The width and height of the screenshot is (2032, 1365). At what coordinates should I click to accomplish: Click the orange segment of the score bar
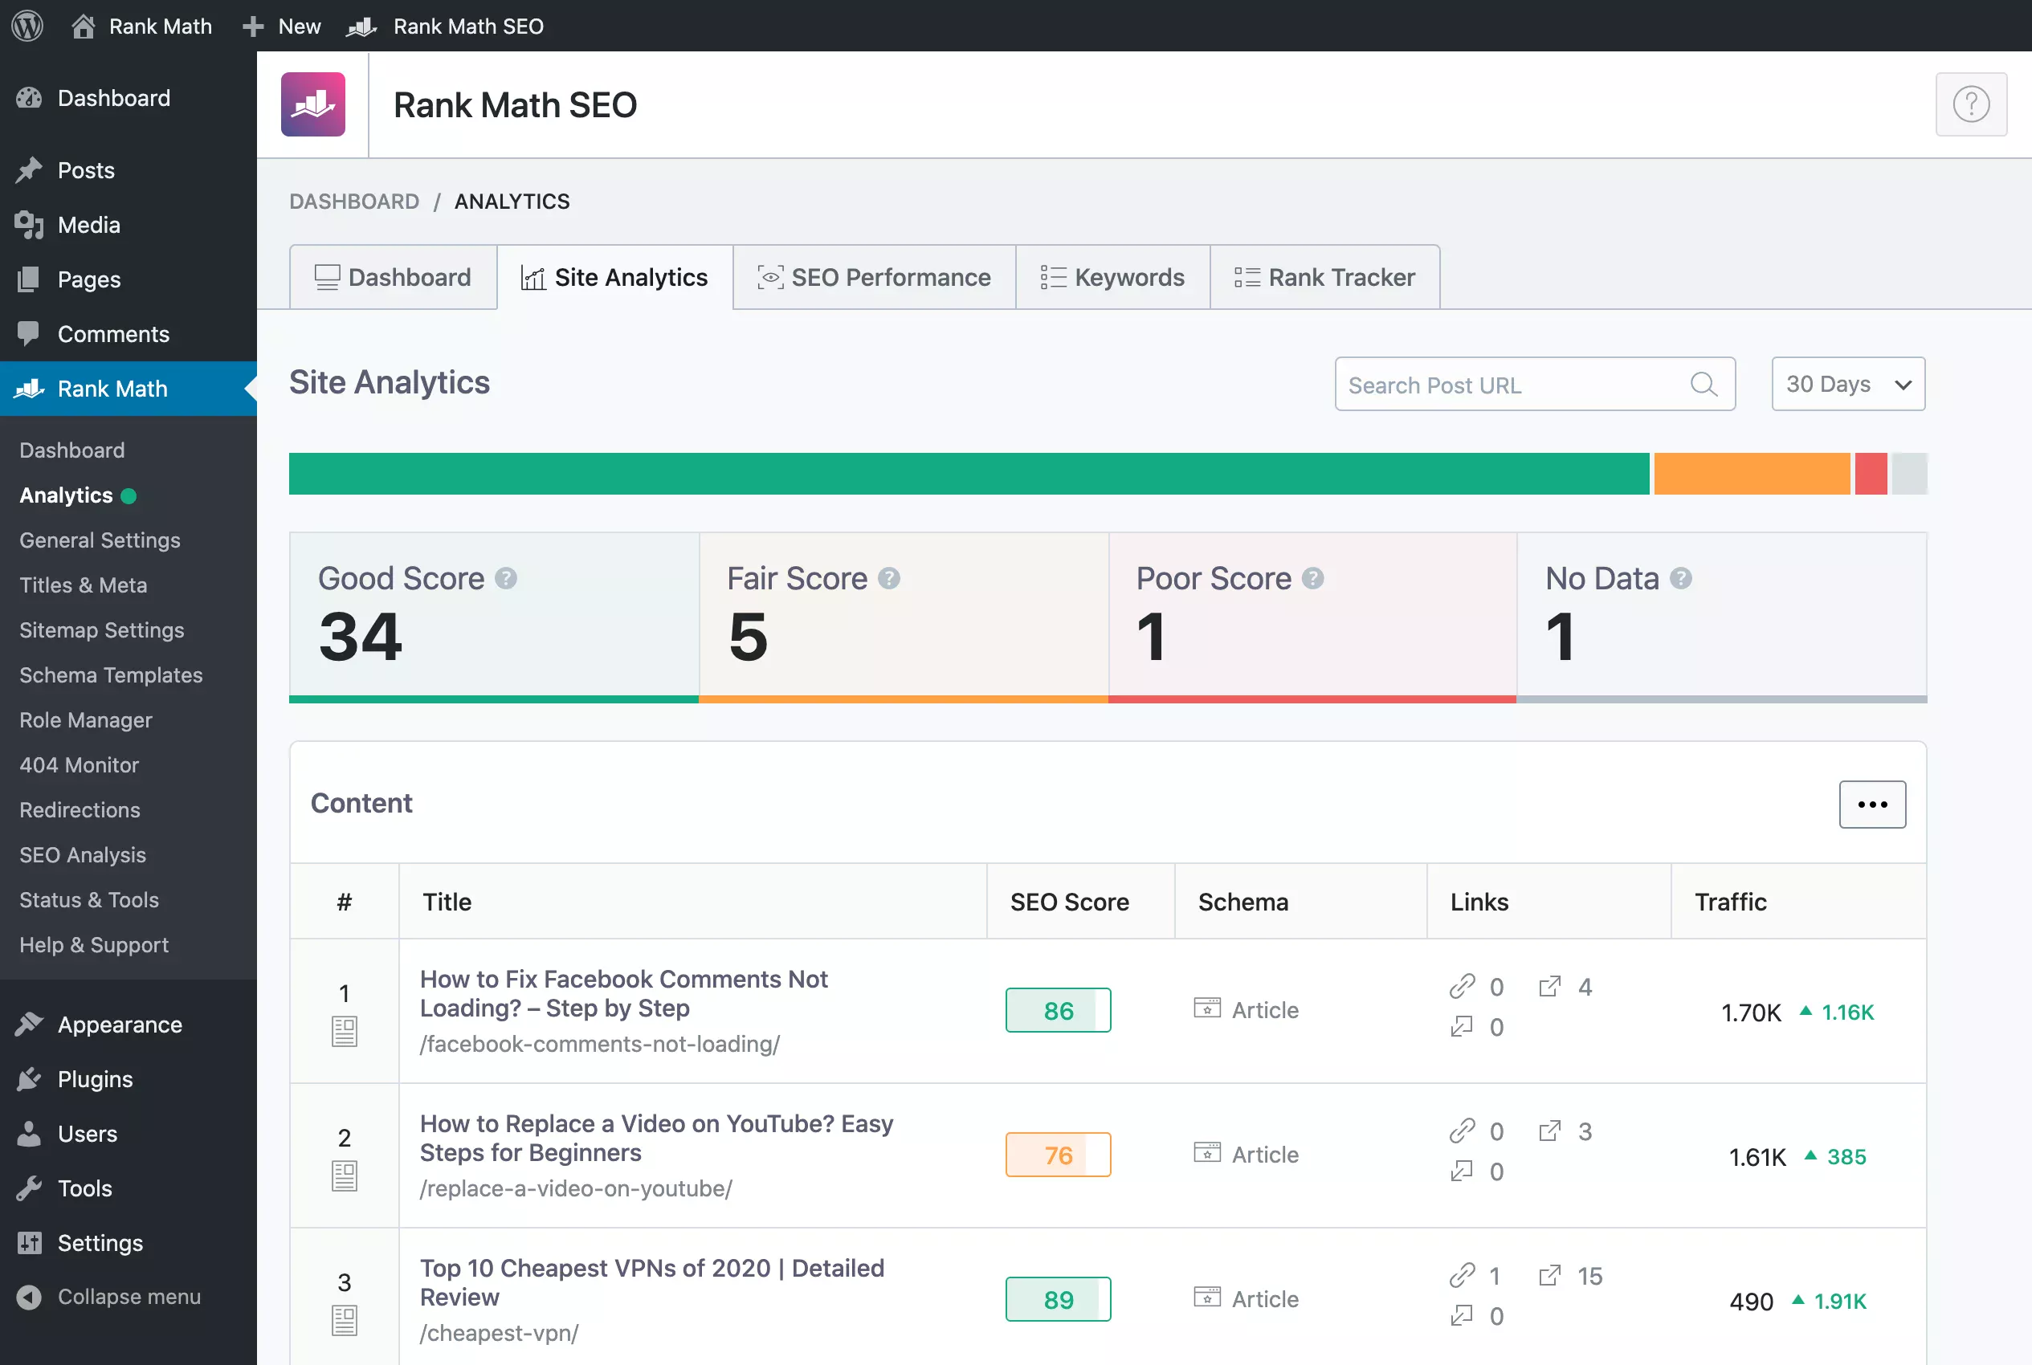click(1752, 474)
